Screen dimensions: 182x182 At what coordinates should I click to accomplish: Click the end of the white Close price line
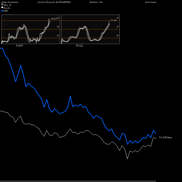[x=156, y=138]
